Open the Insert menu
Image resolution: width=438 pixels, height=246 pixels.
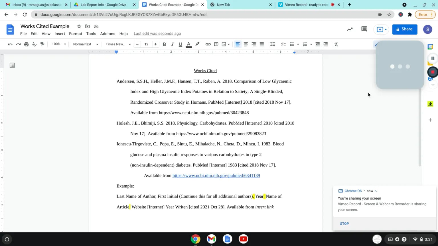pyautogui.click(x=60, y=34)
